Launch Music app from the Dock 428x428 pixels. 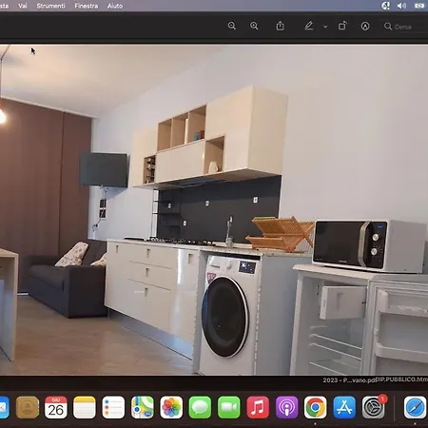tap(258, 407)
